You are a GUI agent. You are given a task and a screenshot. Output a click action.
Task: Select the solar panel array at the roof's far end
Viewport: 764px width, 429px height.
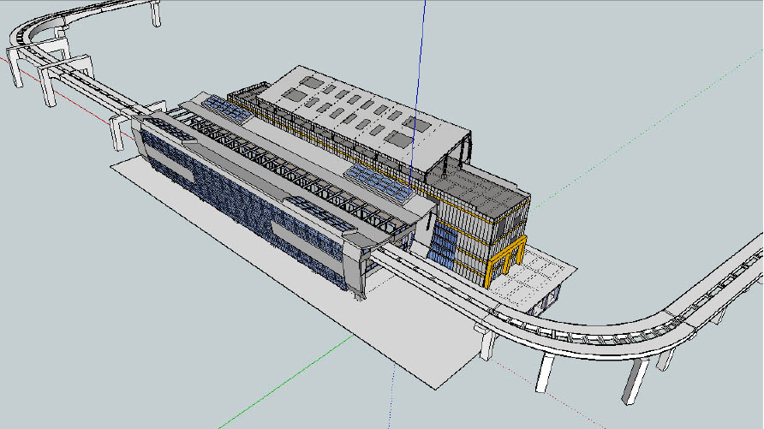point(227,108)
